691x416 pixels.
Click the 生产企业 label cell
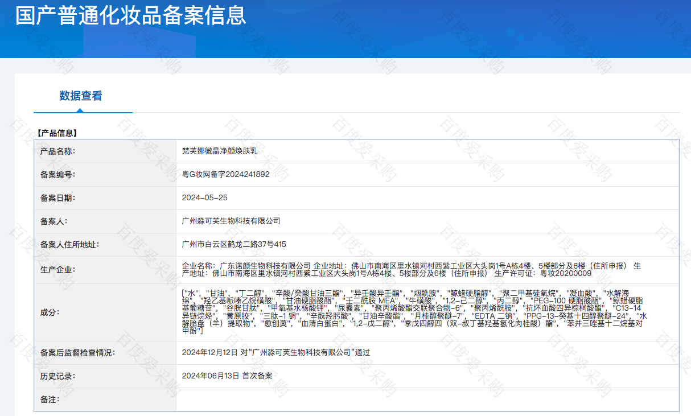click(105, 270)
